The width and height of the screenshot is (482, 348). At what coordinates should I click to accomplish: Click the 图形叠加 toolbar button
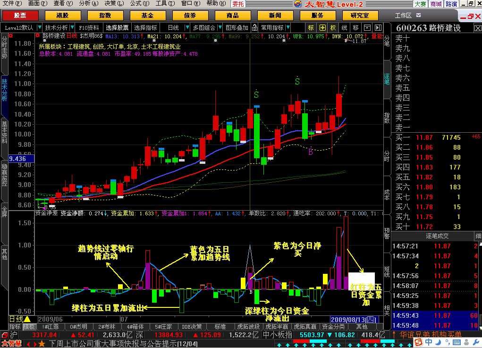[x=237, y=28]
